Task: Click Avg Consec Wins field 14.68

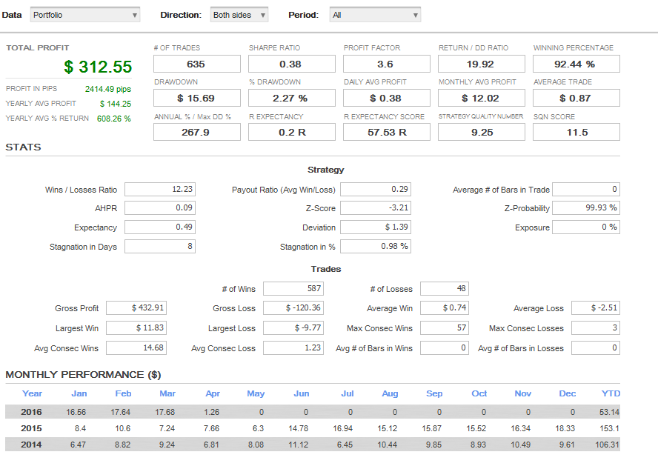Action: 136,347
